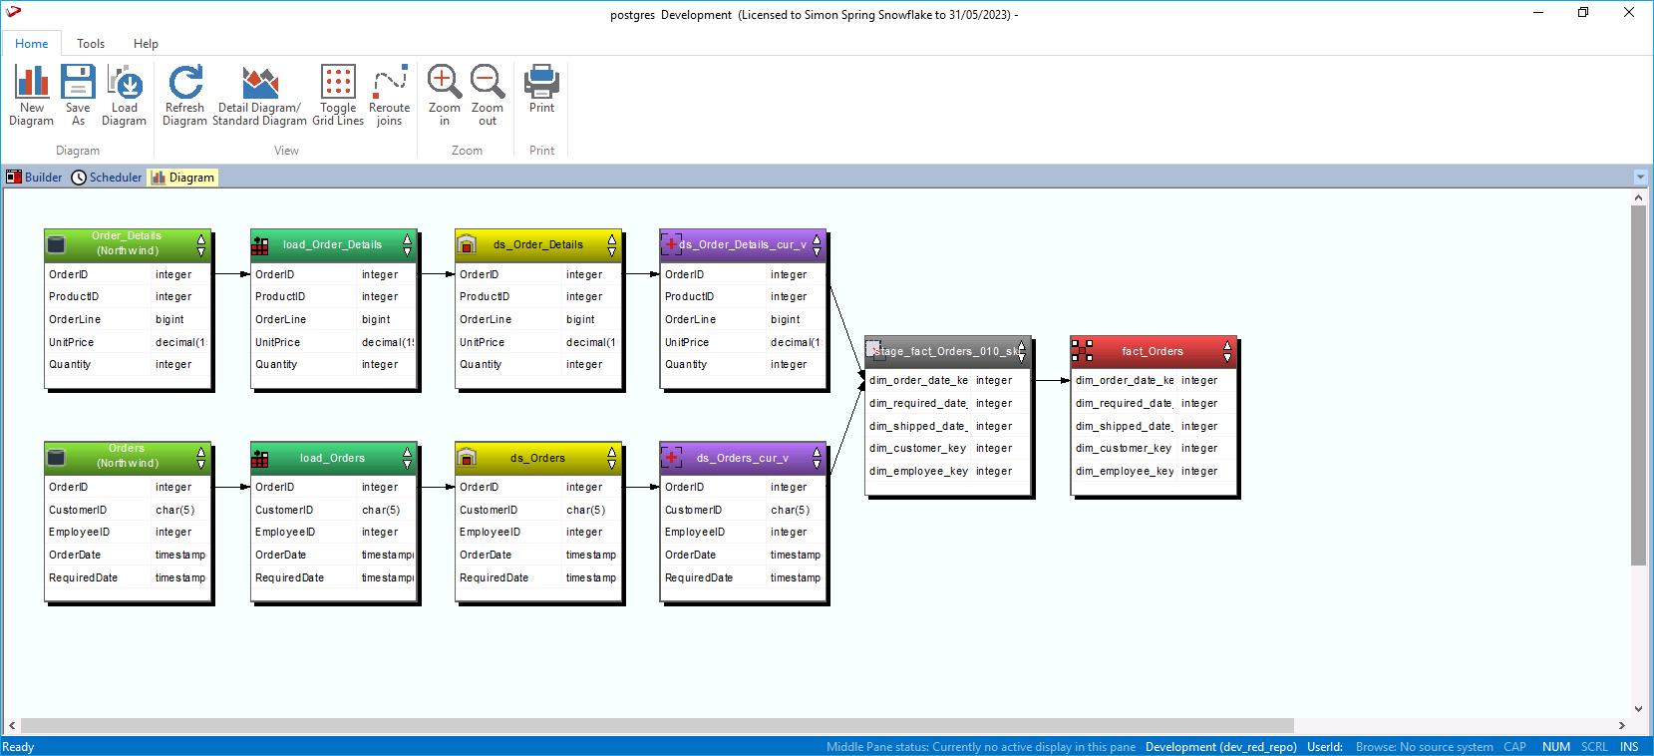Click the application logo in the title bar
Screen dimensions: 1654x756
tap(14, 13)
